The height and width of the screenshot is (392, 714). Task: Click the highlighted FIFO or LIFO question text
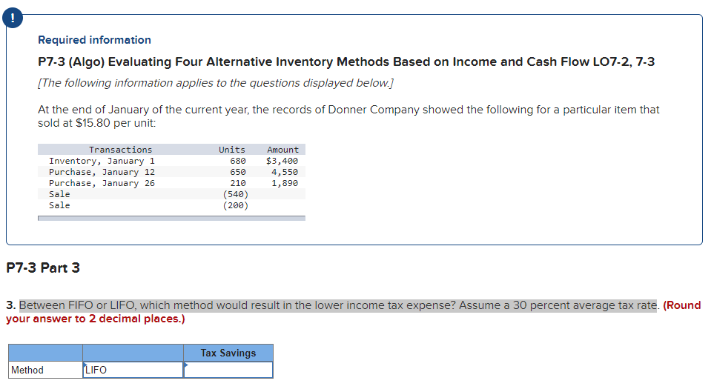[x=338, y=305]
